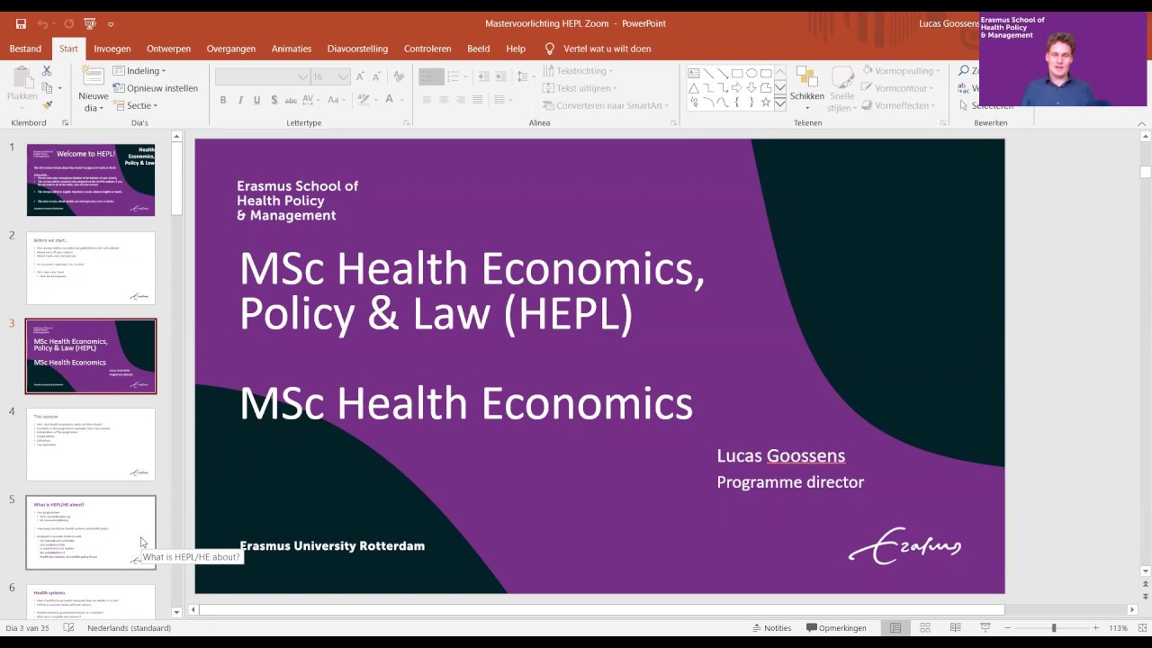Select the oval shape in shapes gallery
The image size is (1152, 648).
click(x=751, y=74)
